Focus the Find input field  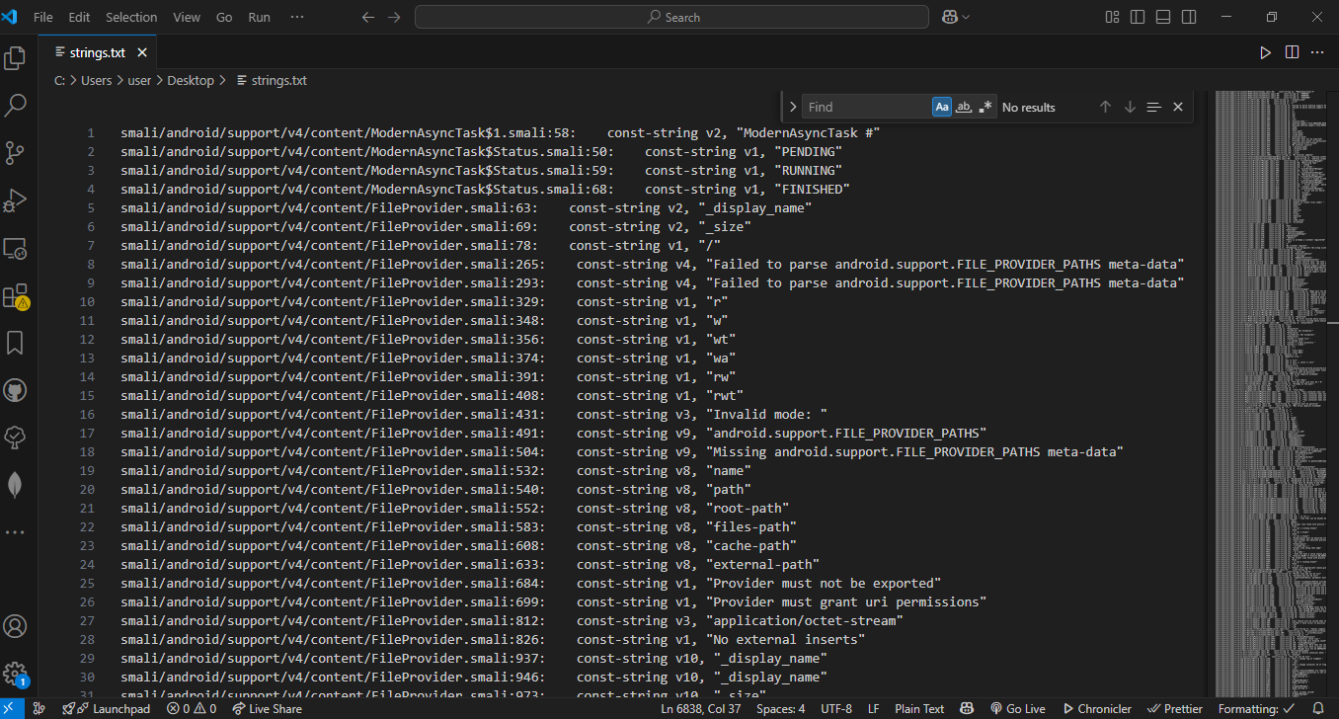click(x=866, y=107)
